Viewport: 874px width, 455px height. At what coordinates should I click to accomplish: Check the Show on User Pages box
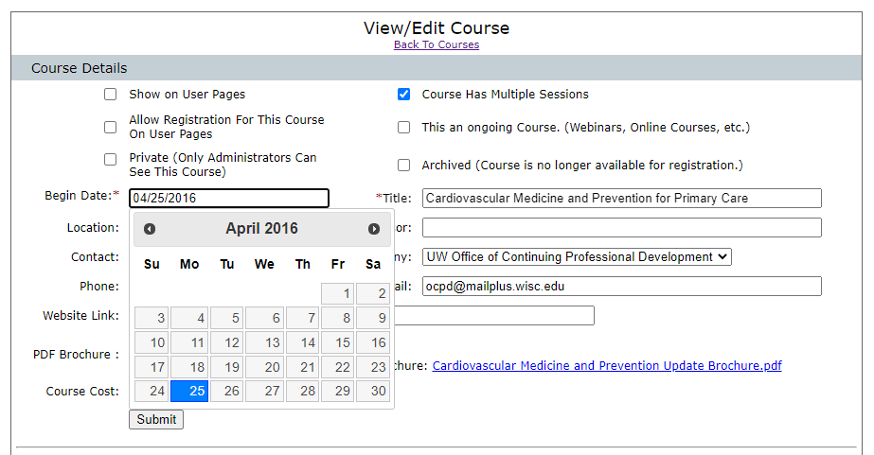pyautogui.click(x=111, y=95)
